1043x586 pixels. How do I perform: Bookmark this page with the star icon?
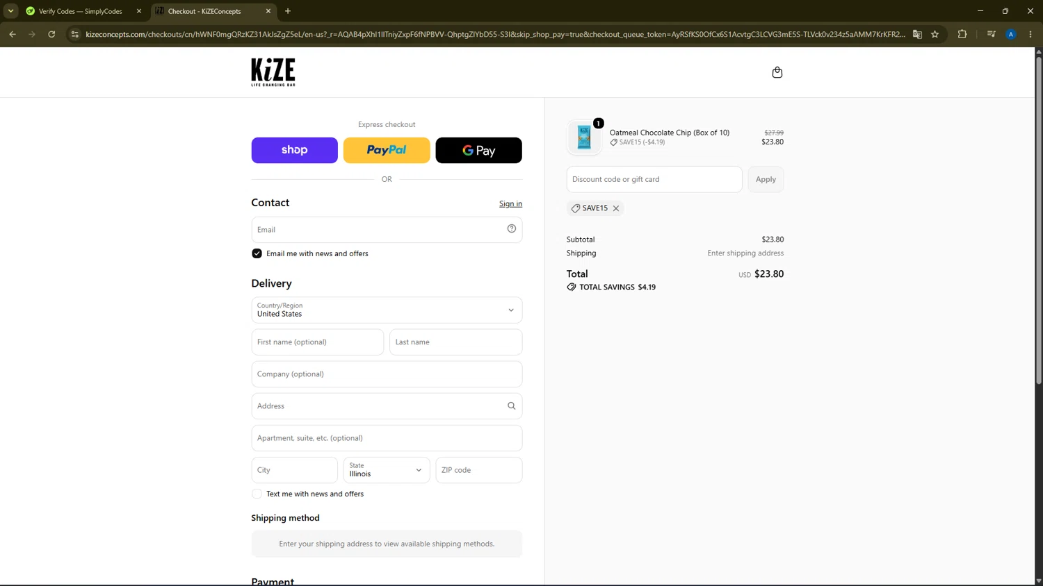click(x=935, y=34)
